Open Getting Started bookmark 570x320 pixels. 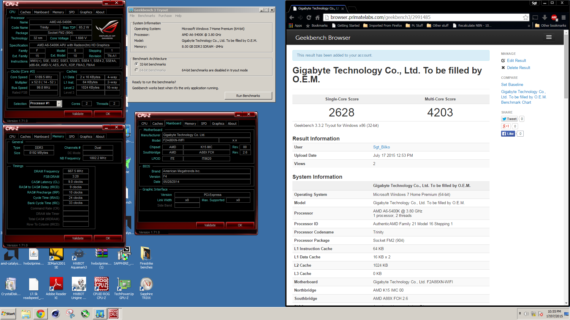(x=346, y=26)
